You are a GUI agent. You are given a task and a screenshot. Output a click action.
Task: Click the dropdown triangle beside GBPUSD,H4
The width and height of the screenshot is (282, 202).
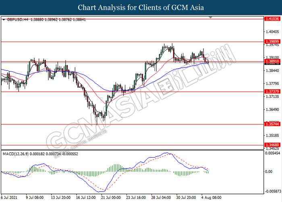point(4,20)
